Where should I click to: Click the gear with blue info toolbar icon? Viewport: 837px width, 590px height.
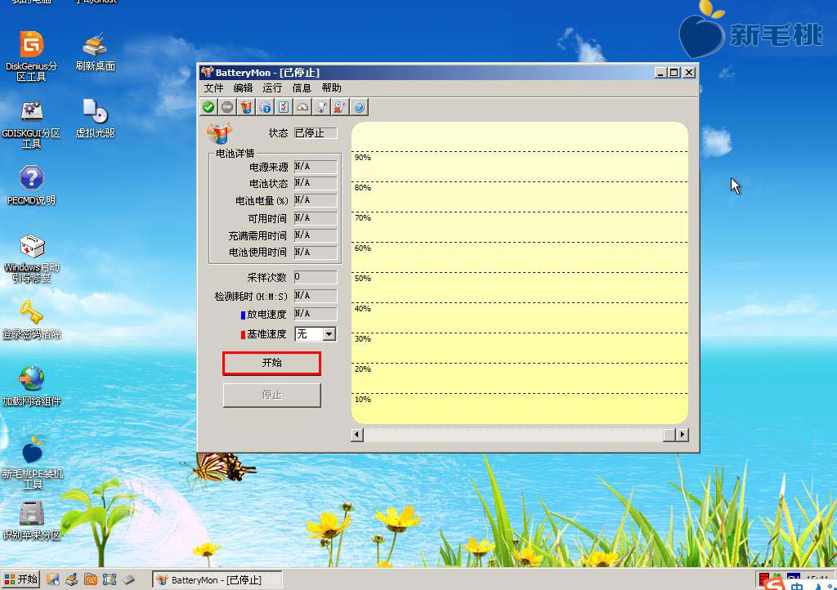(x=265, y=107)
